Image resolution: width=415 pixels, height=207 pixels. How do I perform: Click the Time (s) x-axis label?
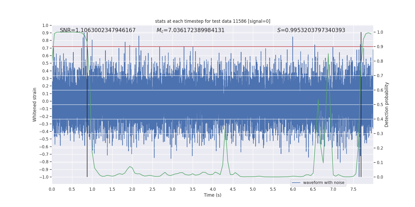coord(213,195)
